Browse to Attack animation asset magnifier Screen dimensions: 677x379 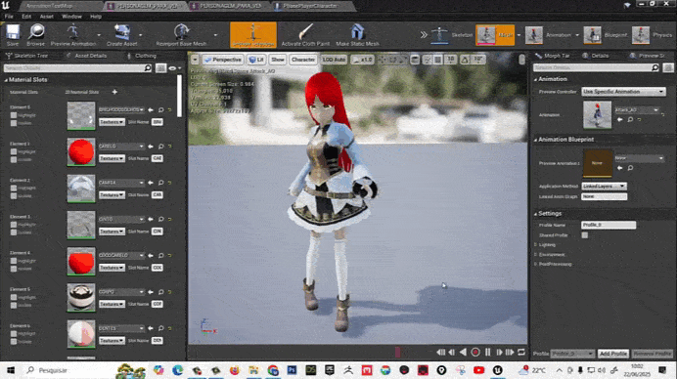tap(630, 119)
